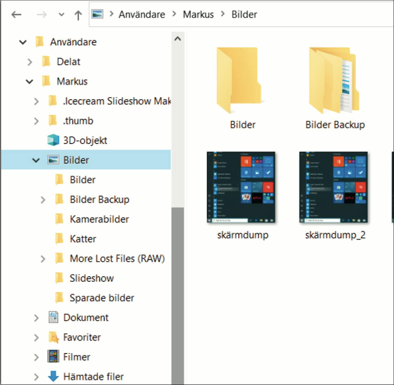
Task: Collapse the Användare tree node
Action: tap(23, 42)
